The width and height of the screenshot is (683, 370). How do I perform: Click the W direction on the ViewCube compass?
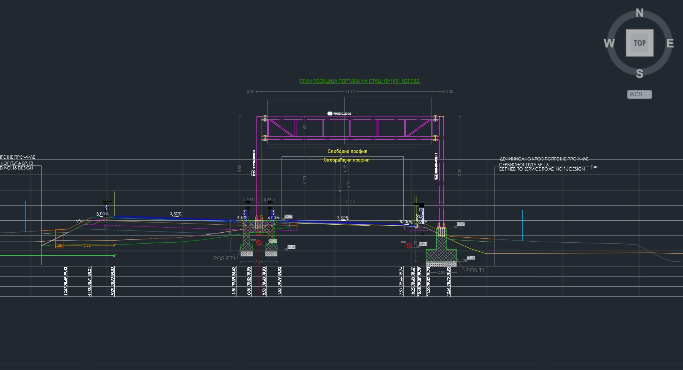609,43
